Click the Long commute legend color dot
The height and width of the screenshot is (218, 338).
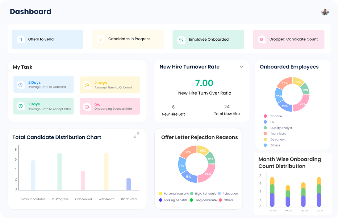pos(191,200)
